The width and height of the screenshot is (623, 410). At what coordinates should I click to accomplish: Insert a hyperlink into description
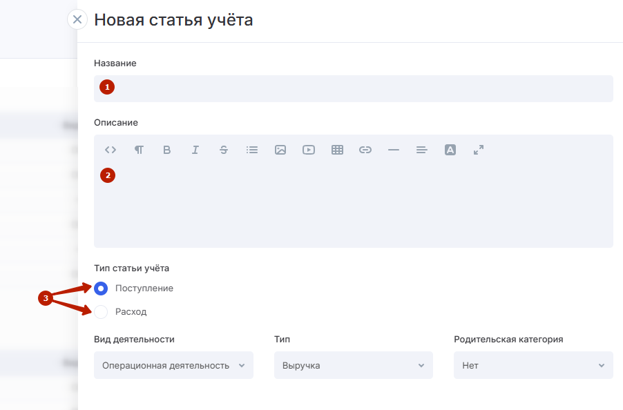365,150
